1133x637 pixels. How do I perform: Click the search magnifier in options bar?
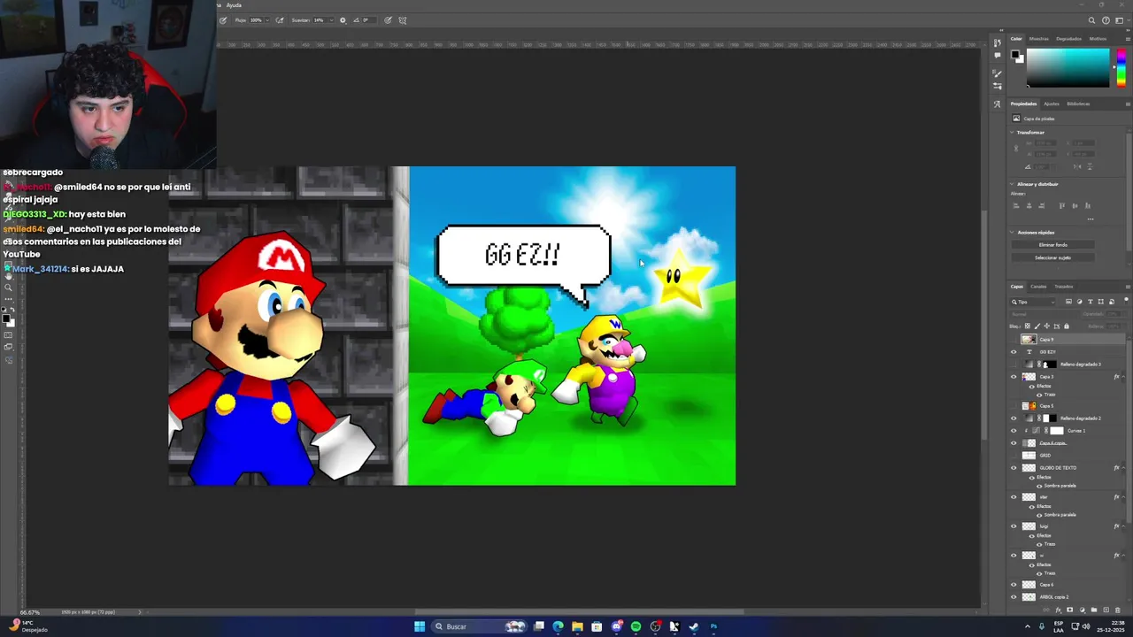[1092, 20]
